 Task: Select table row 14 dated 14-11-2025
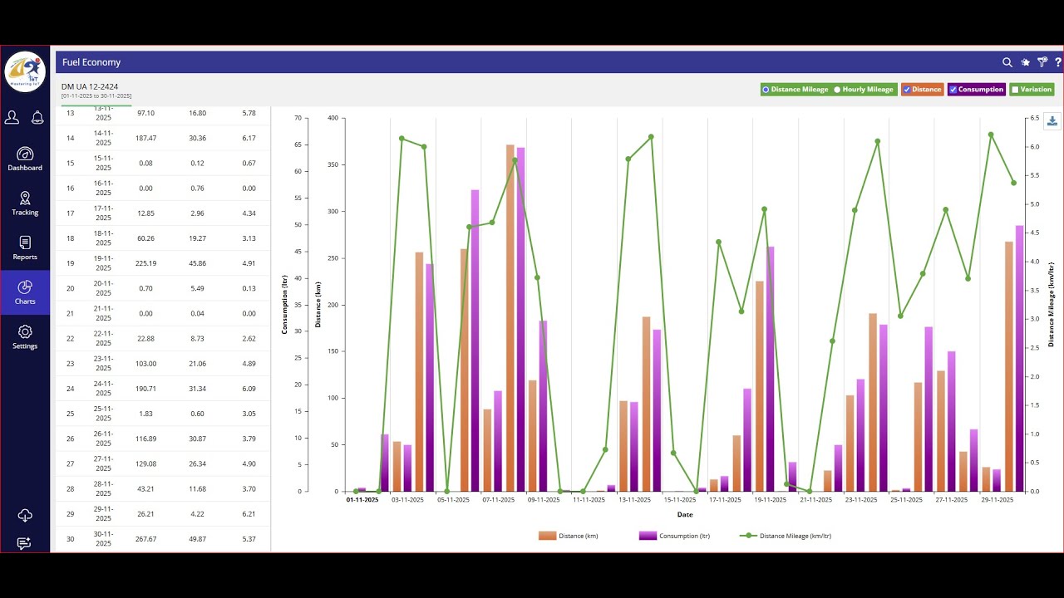pos(163,138)
